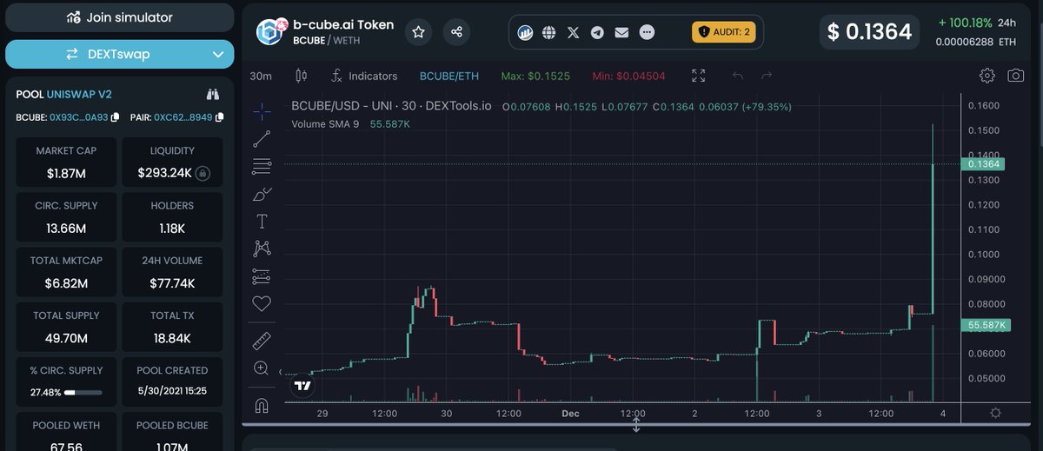Click the % circ. supply progress bar
This screenshot has height=451, width=1043.
pos(82,393)
